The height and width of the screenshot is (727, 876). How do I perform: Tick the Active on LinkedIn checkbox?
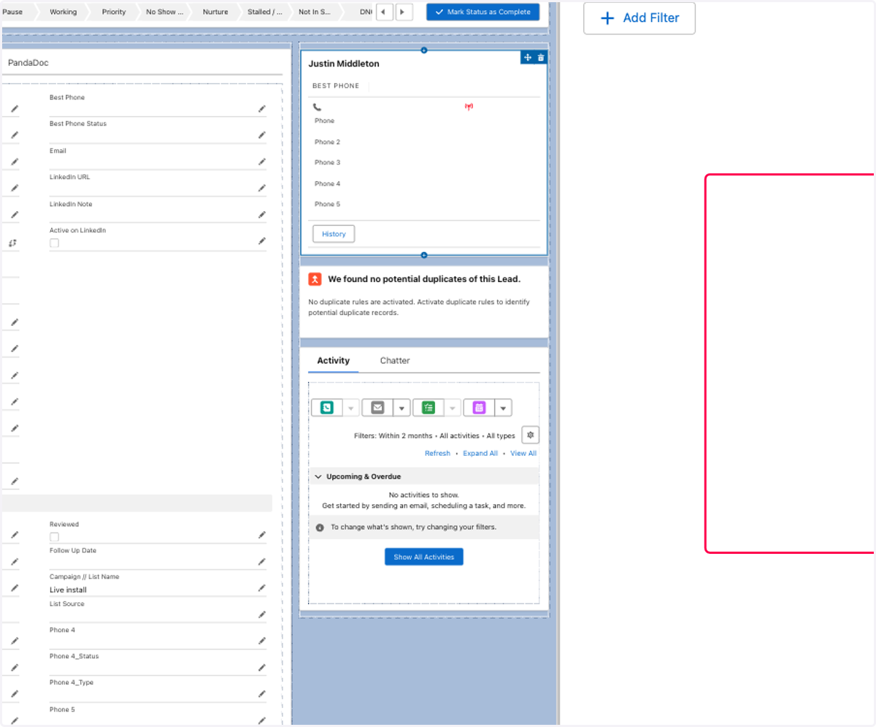[x=54, y=243]
